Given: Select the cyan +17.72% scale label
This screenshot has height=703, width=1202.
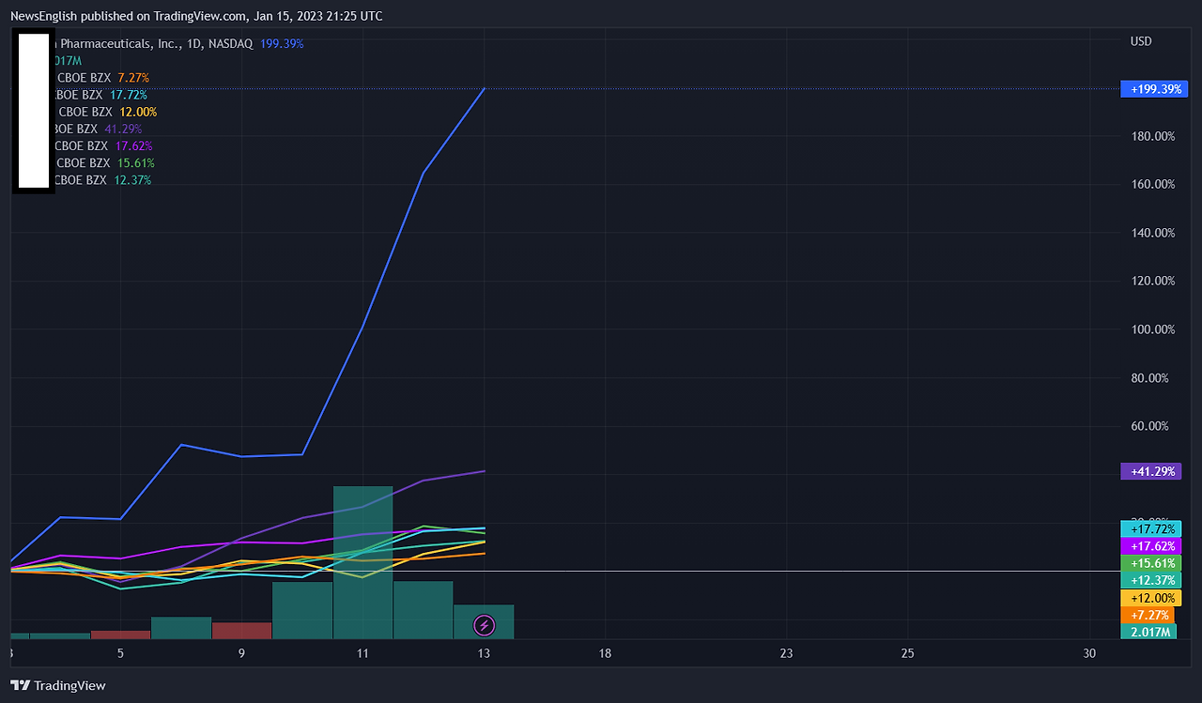Looking at the screenshot, I should click(x=1152, y=529).
